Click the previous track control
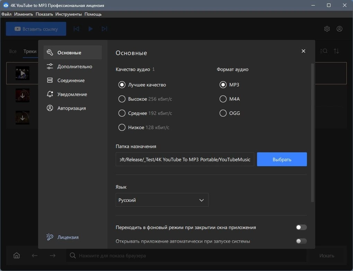Screen dimensions: 353x271 [x=76, y=29]
